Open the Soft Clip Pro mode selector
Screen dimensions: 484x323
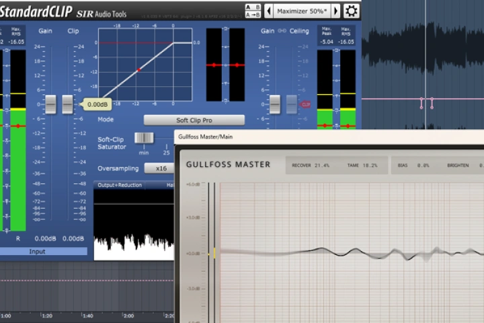click(194, 120)
